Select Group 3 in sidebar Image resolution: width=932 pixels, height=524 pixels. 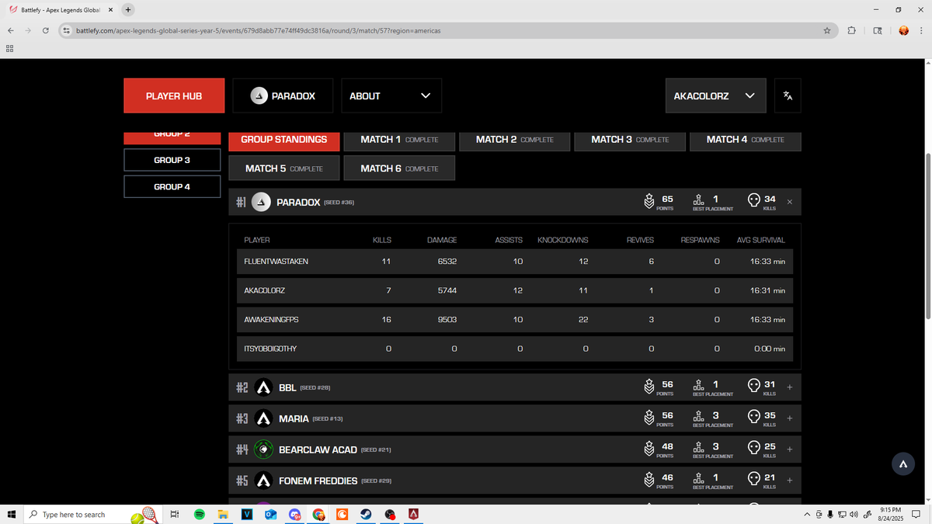(172, 160)
